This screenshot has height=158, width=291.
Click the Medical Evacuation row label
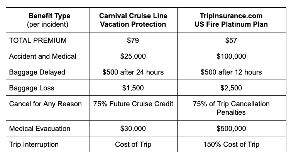pos(40,129)
